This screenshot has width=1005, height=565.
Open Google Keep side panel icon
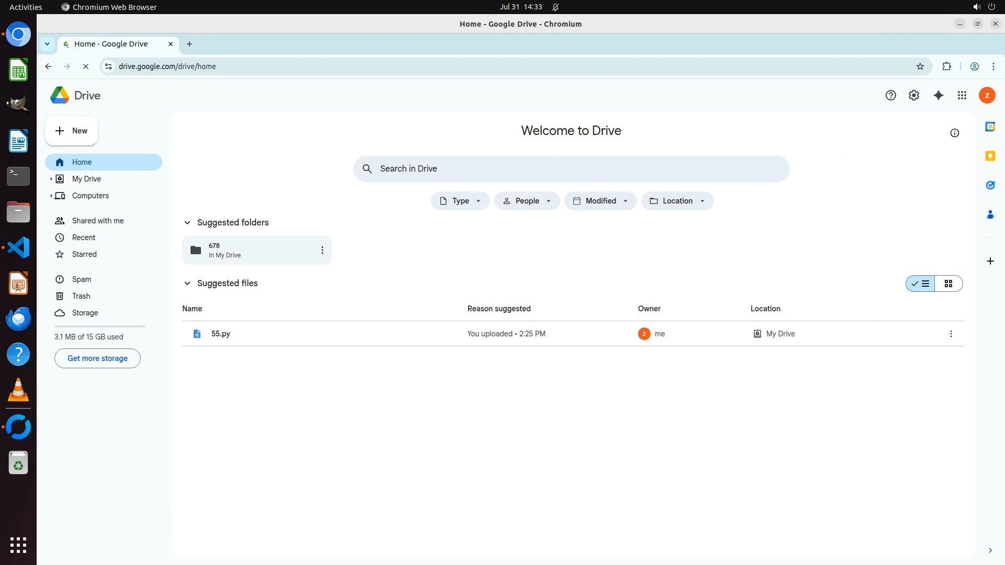[x=990, y=156]
